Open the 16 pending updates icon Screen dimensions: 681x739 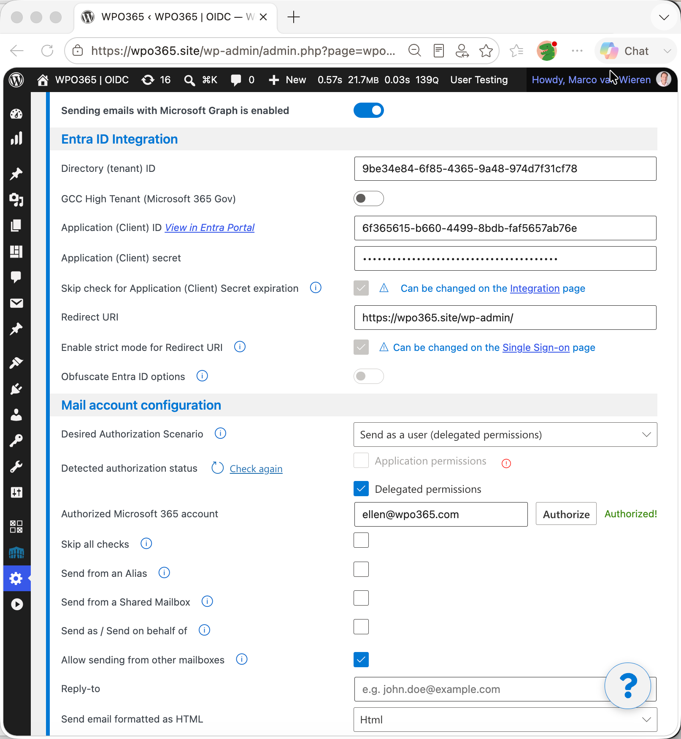(148, 80)
